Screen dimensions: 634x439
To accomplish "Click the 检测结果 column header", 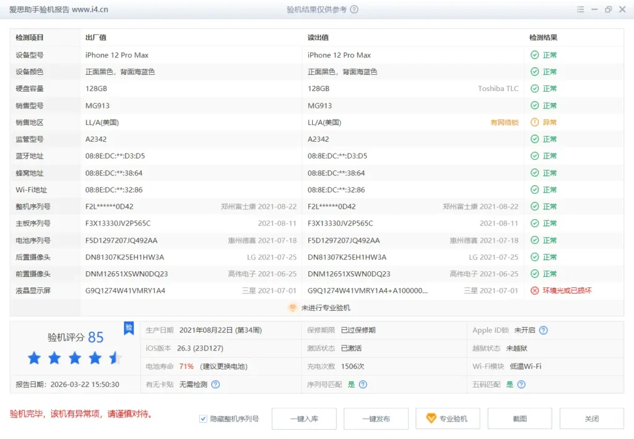I will (543, 38).
